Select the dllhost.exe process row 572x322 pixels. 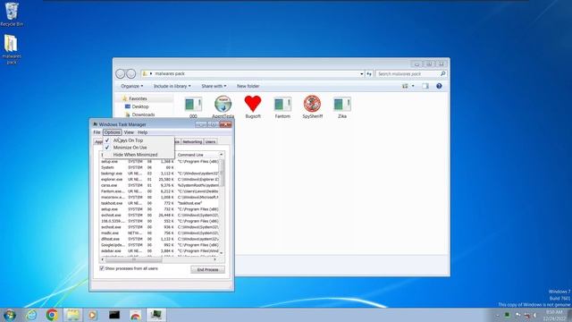tap(160, 239)
